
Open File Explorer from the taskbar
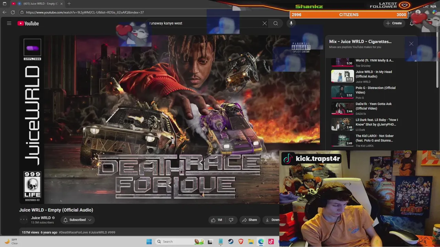coord(251,242)
